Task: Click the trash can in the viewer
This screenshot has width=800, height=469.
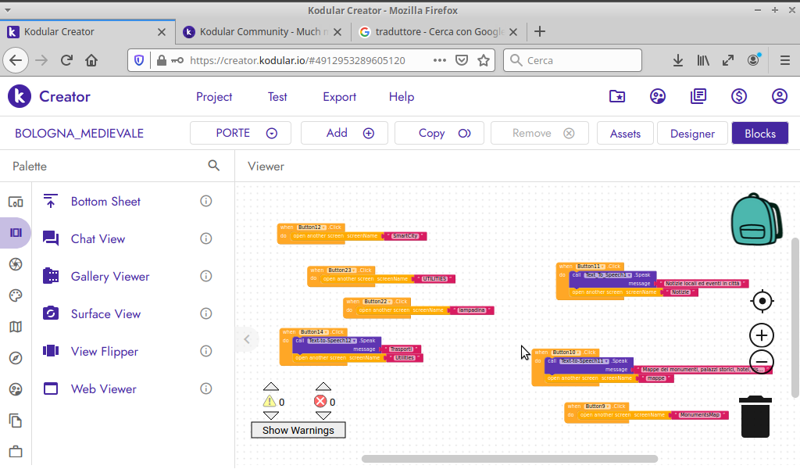Action: [755, 417]
